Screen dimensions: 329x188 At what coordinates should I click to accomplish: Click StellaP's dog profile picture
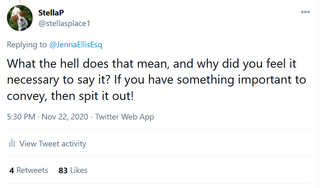(20, 18)
